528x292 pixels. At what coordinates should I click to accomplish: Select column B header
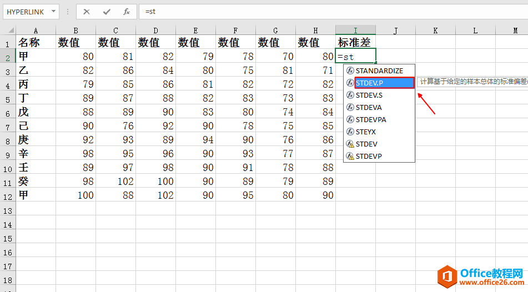(x=76, y=31)
